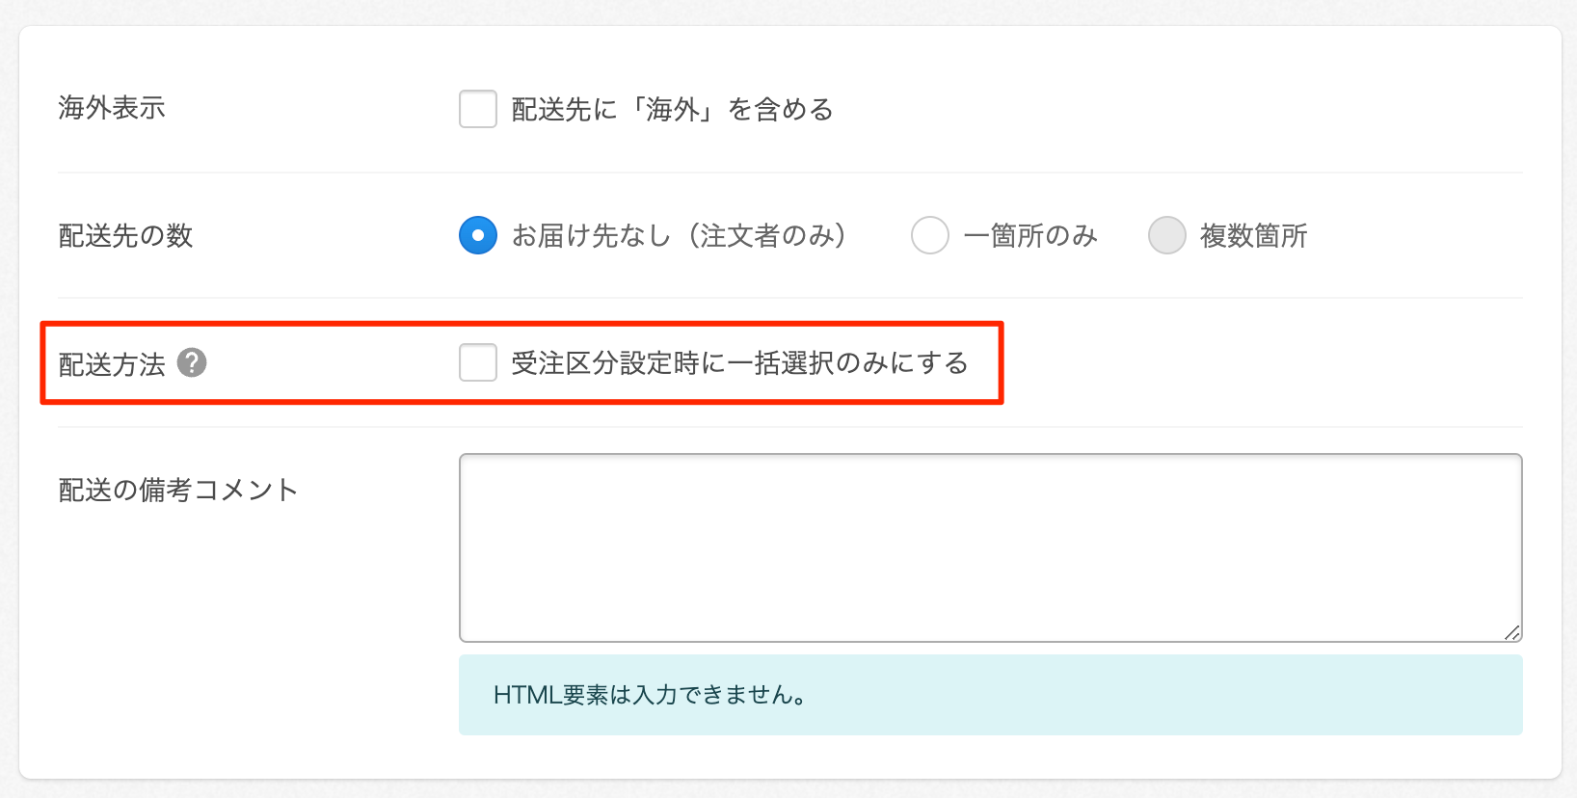Choose 複数箇所 for delivery destinations

click(1166, 235)
